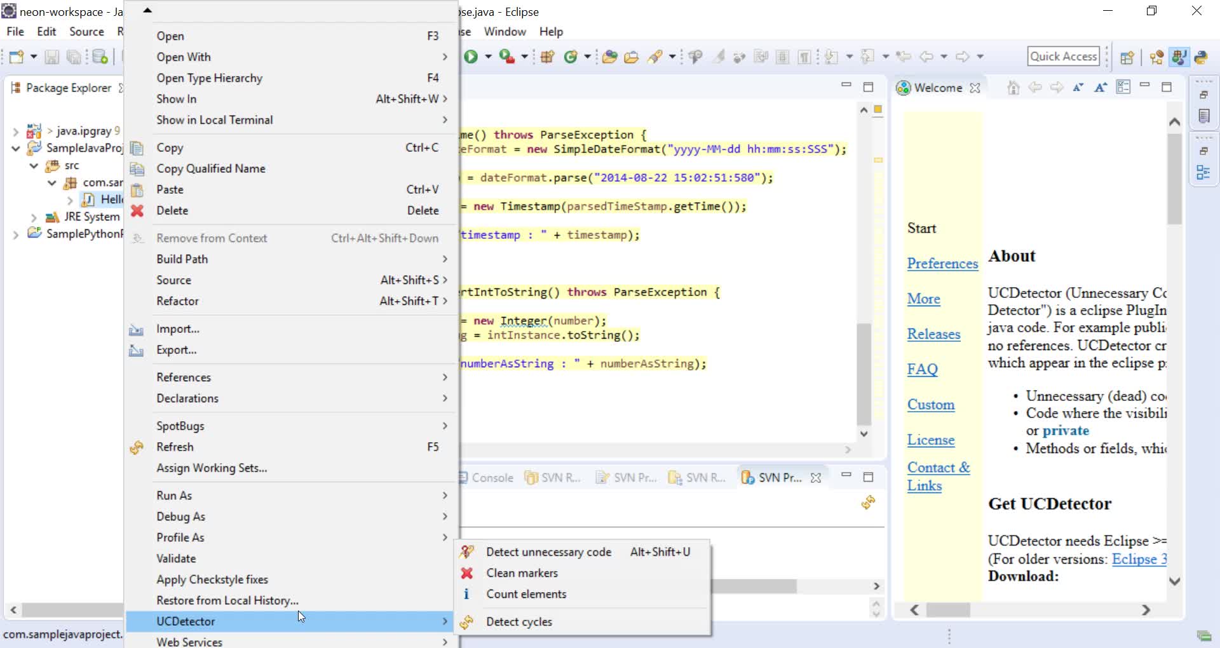Open the SVN Repository Exploring perspective icon
The width and height of the screenshot is (1220, 648).
(1156, 57)
